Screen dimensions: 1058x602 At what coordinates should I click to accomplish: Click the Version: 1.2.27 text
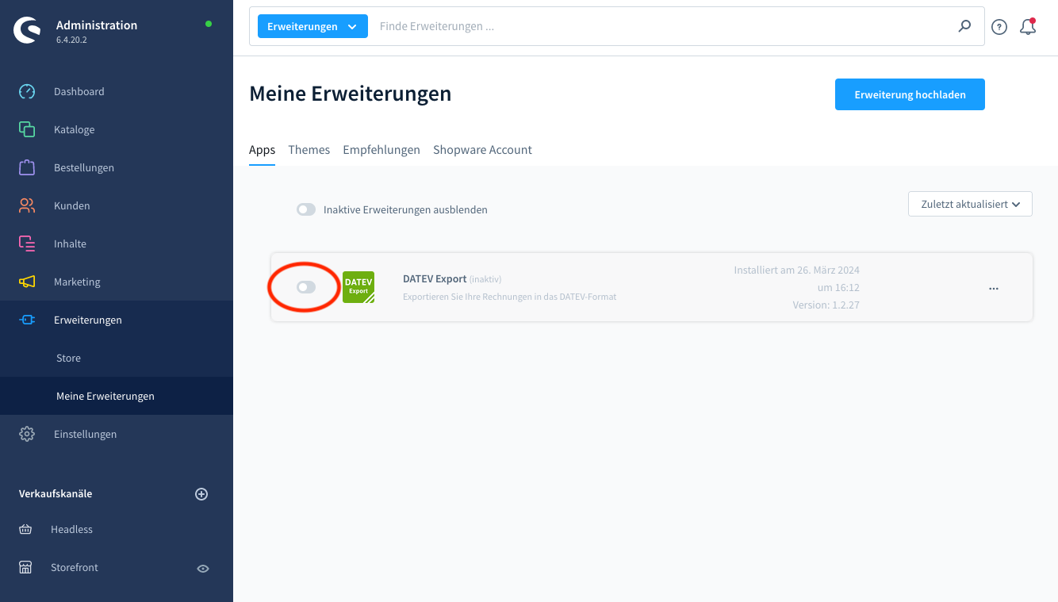point(826,305)
